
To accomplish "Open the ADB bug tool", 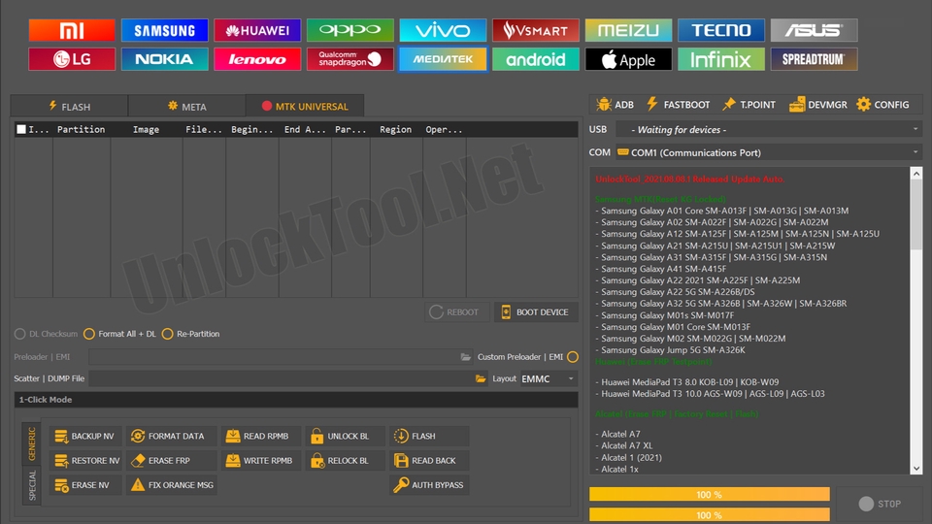I will click(x=616, y=105).
